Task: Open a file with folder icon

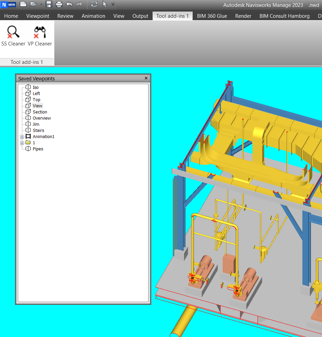Action: point(33,4)
